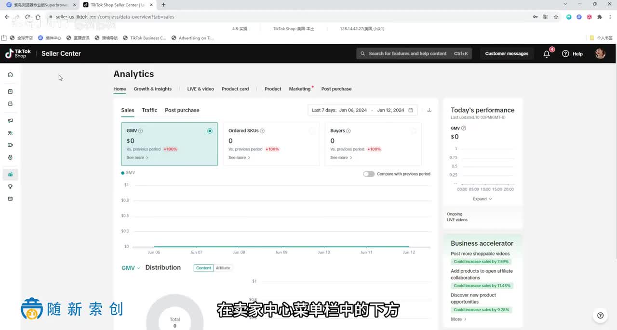Click the Ordered SKUs info icon
Viewport: 617px width, 330px height.
point(262,131)
